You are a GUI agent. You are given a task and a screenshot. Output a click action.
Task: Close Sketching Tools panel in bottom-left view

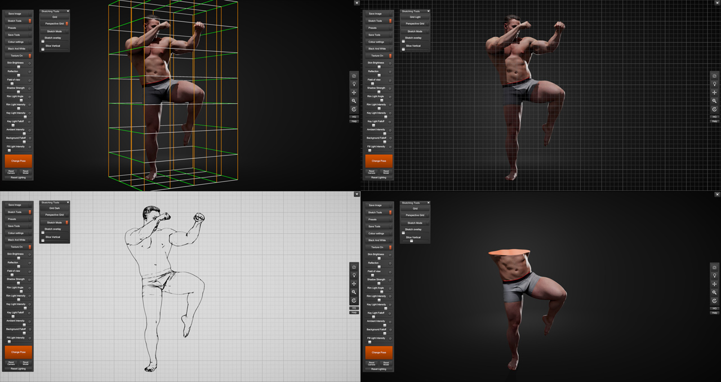pyautogui.click(x=68, y=202)
